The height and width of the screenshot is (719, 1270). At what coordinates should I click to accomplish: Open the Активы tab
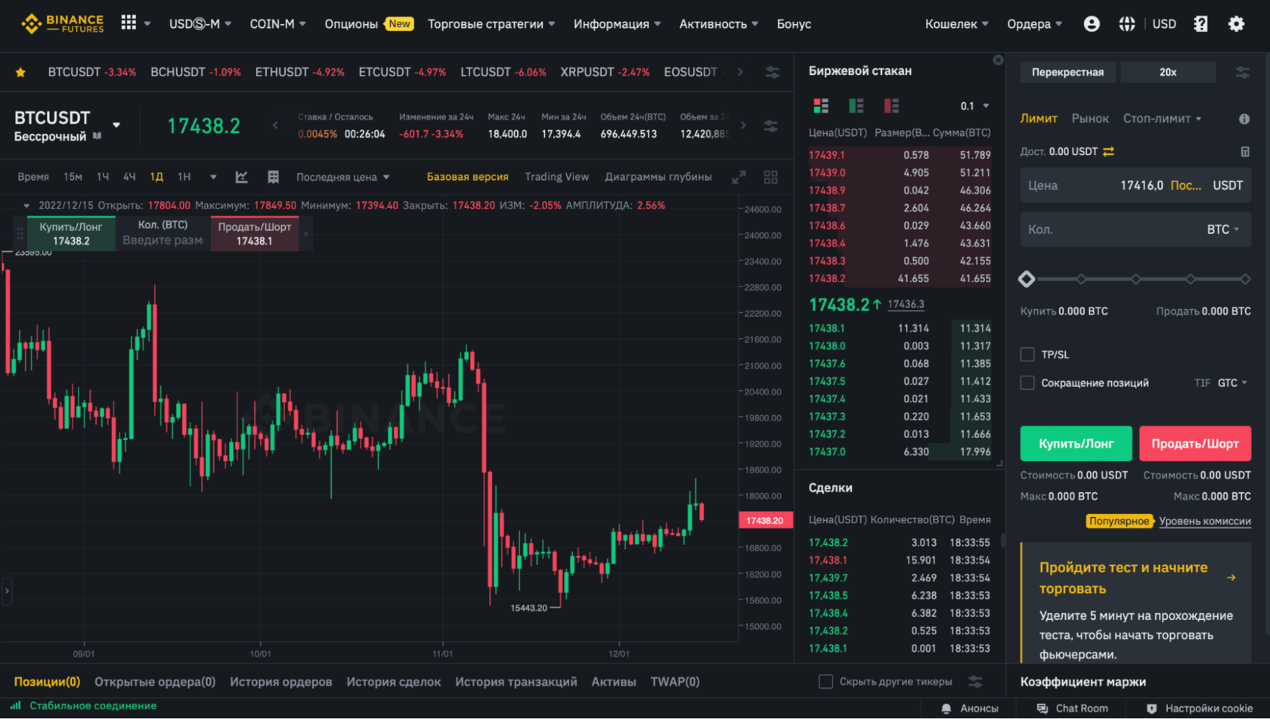pos(614,681)
